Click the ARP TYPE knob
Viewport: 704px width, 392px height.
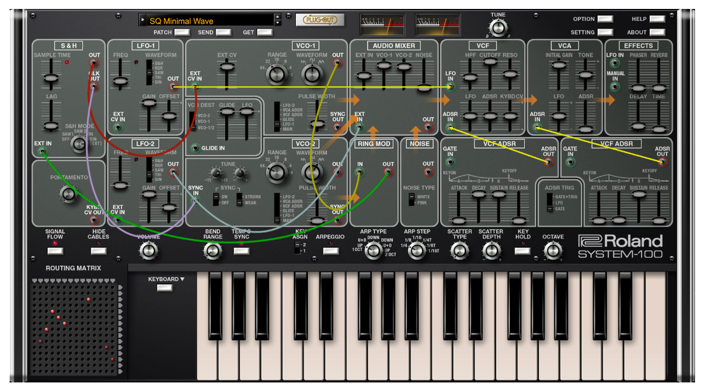tap(373, 250)
